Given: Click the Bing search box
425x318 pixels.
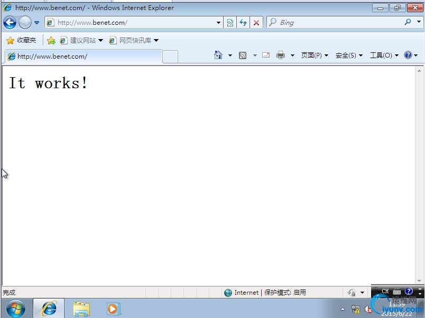Looking at the screenshot, I should coord(335,23).
